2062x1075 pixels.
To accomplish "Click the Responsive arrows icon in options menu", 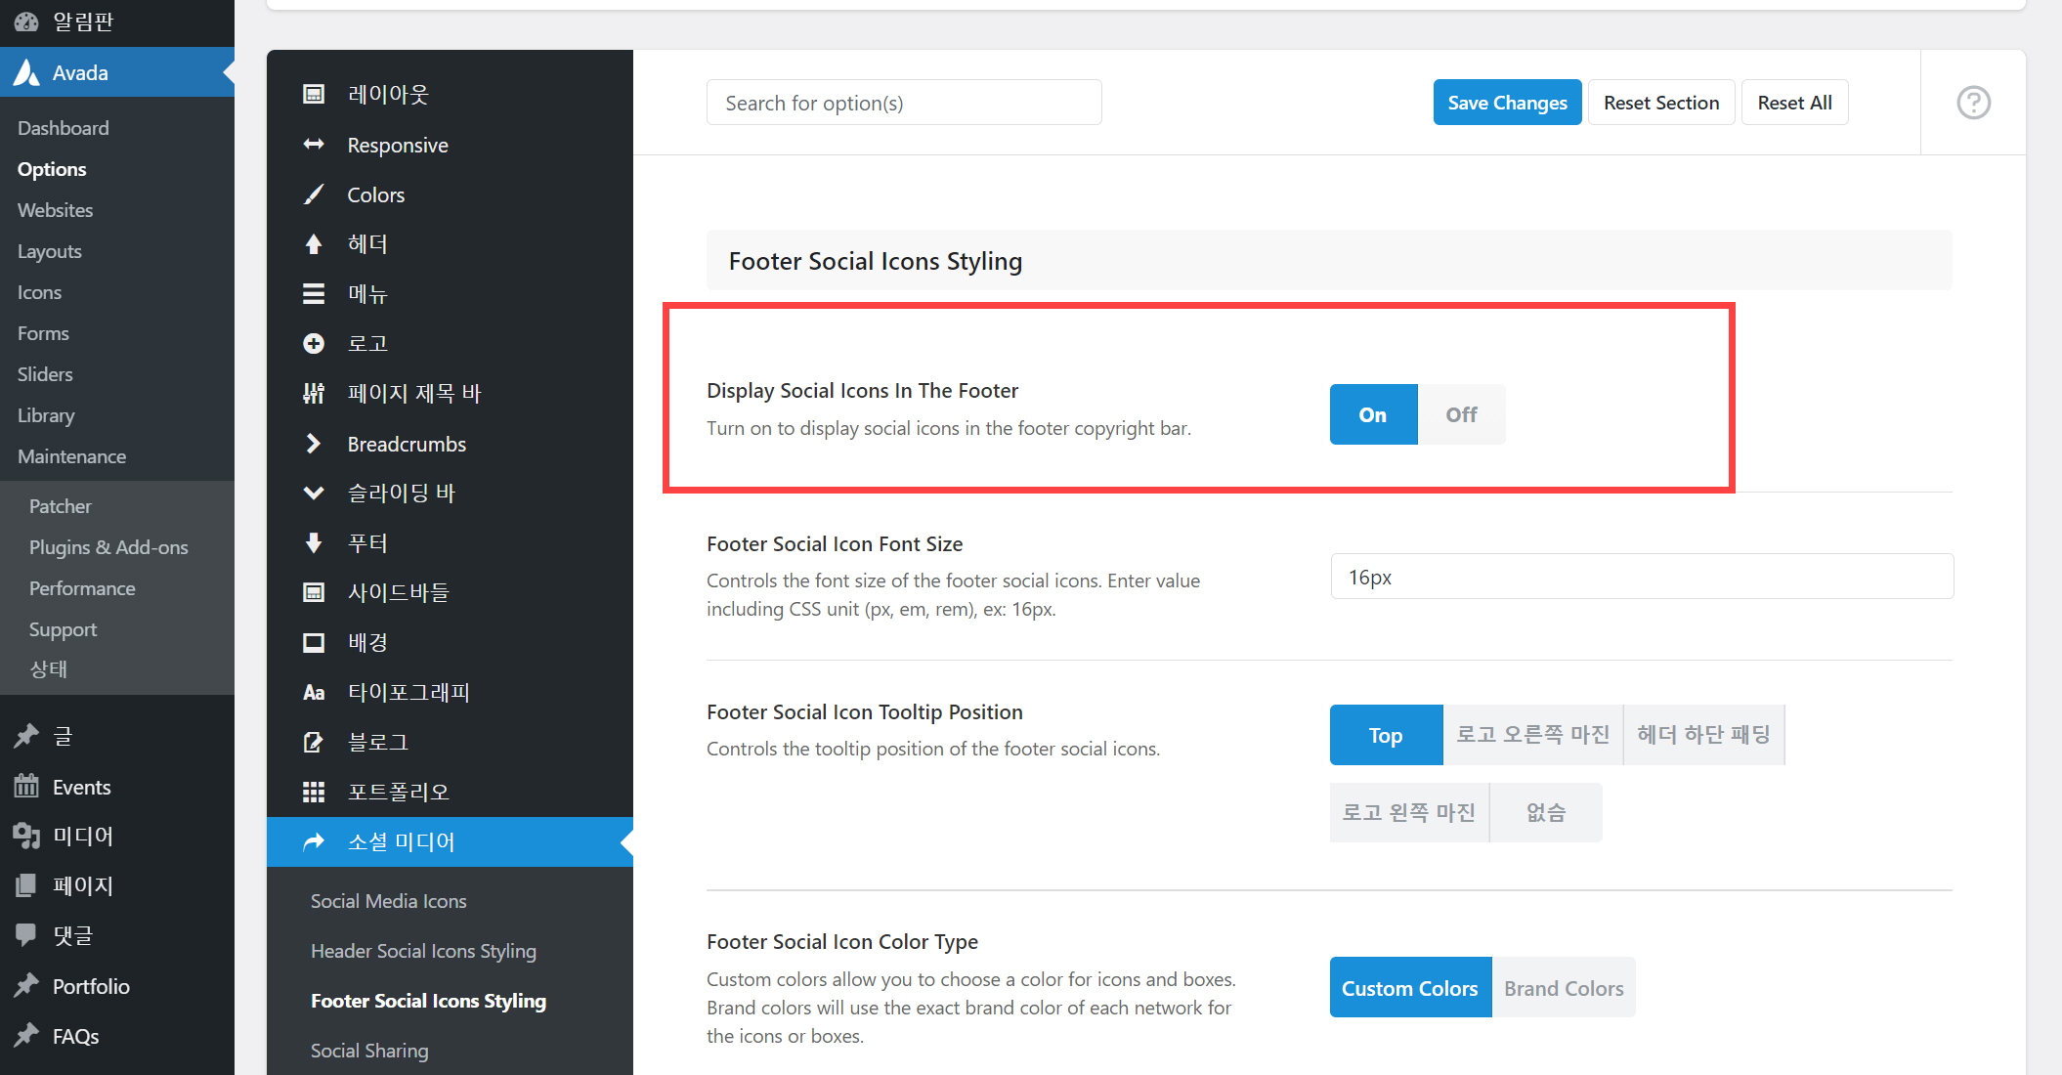I will click(314, 145).
